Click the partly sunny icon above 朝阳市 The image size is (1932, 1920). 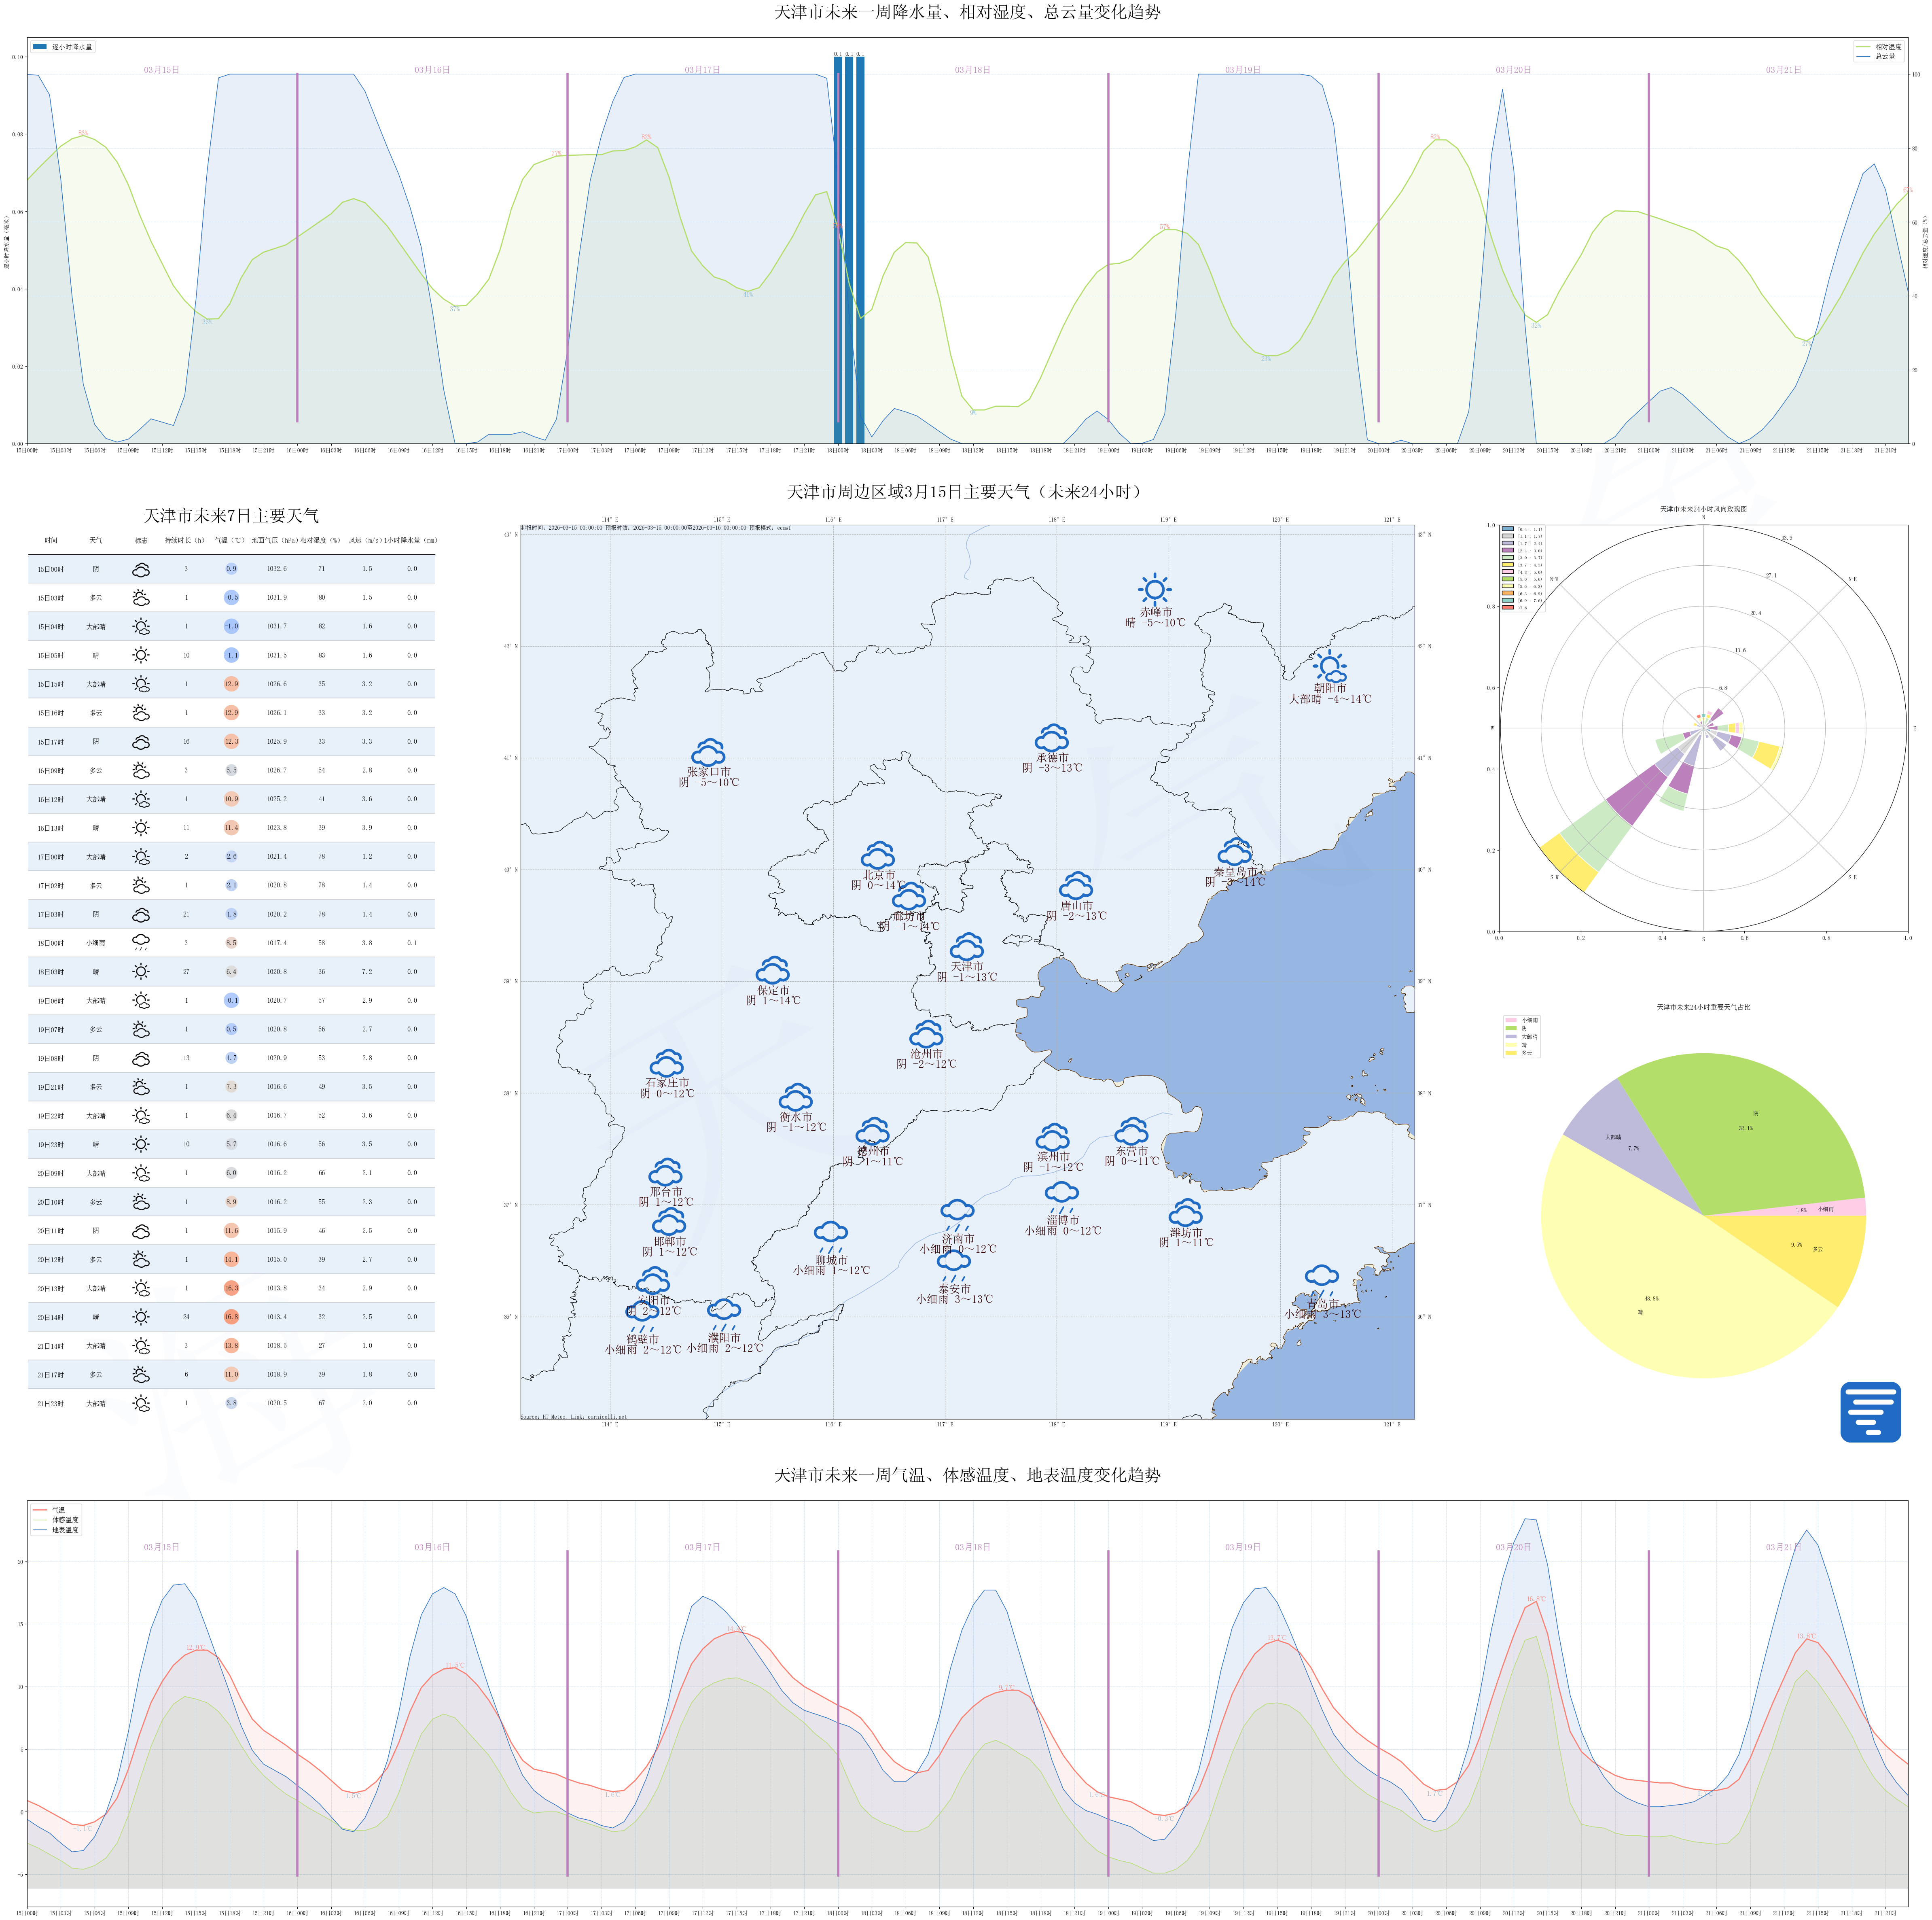click(x=1330, y=667)
